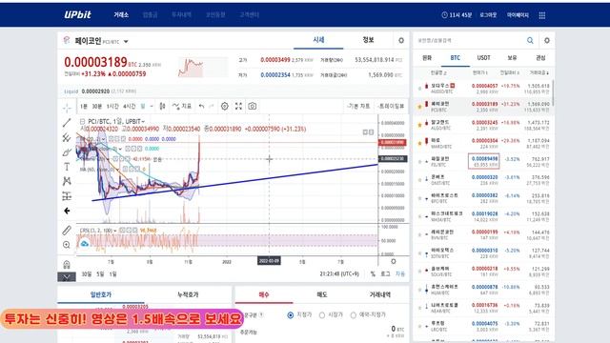Select the Text tool

click(67, 167)
